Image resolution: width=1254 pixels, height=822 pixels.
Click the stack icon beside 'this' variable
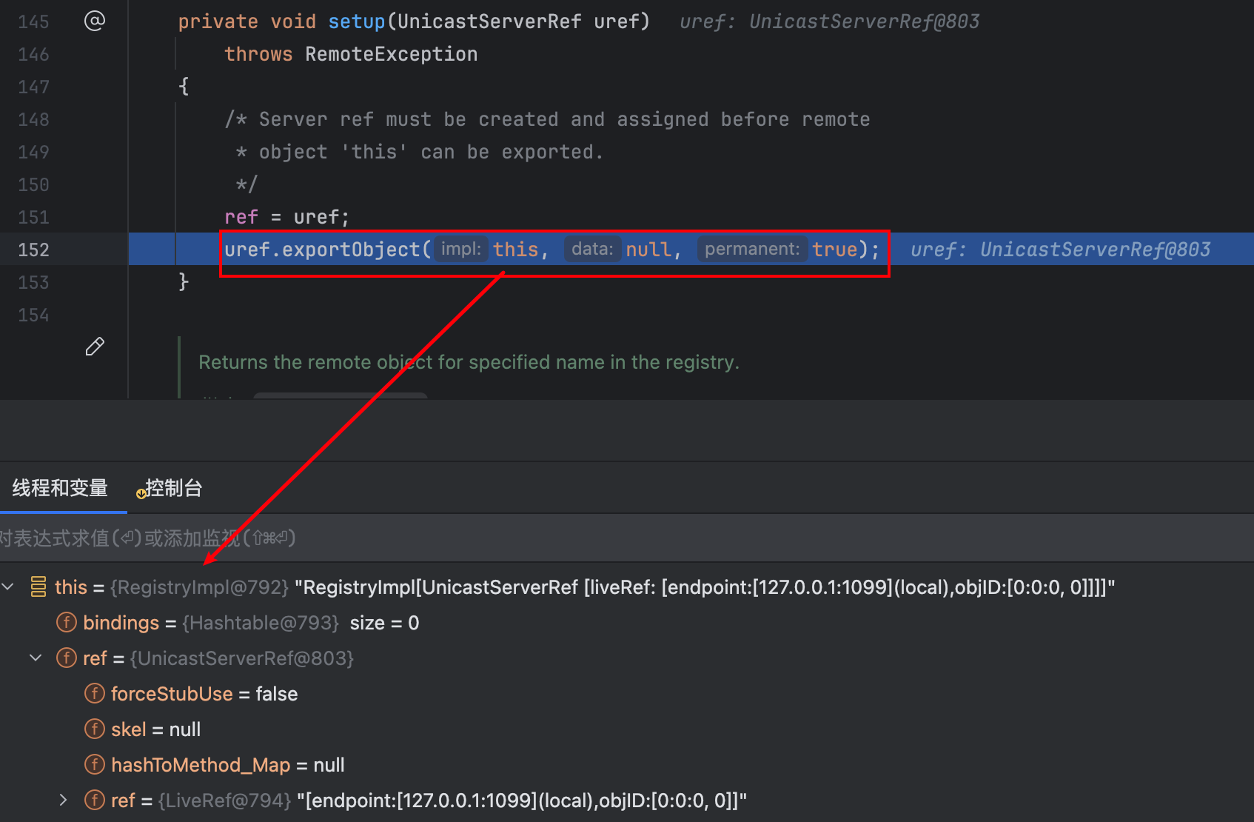pos(38,587)
